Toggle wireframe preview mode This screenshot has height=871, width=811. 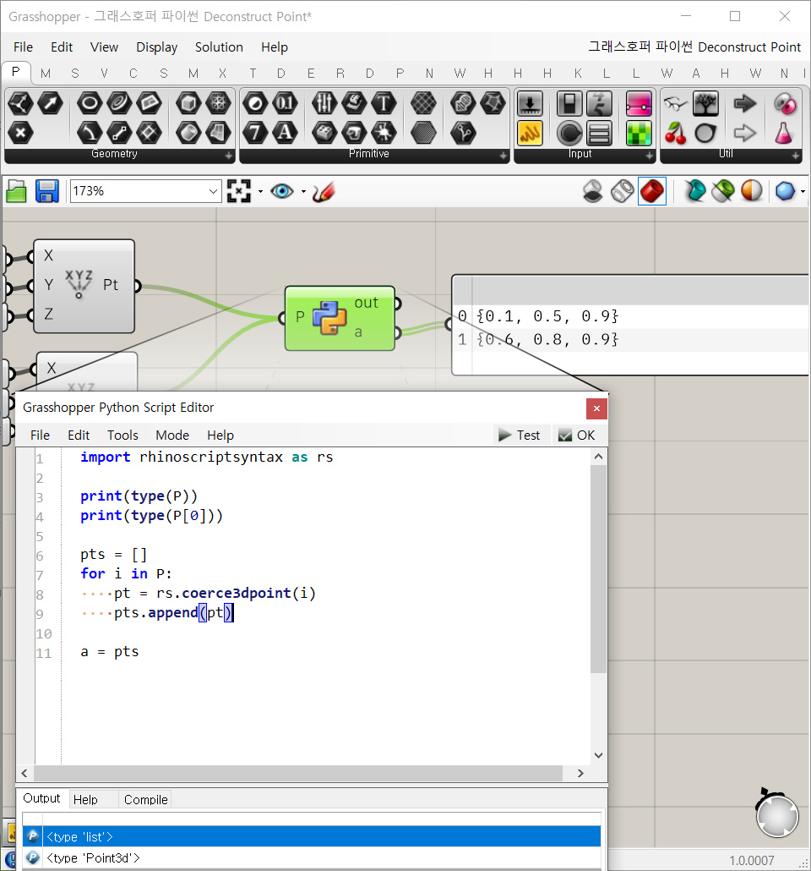click(622, 192)
